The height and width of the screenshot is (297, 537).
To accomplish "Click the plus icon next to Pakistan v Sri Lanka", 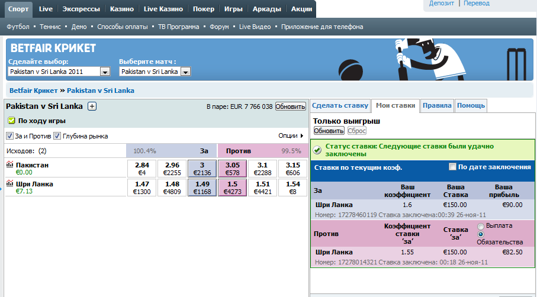I will 92,106.
